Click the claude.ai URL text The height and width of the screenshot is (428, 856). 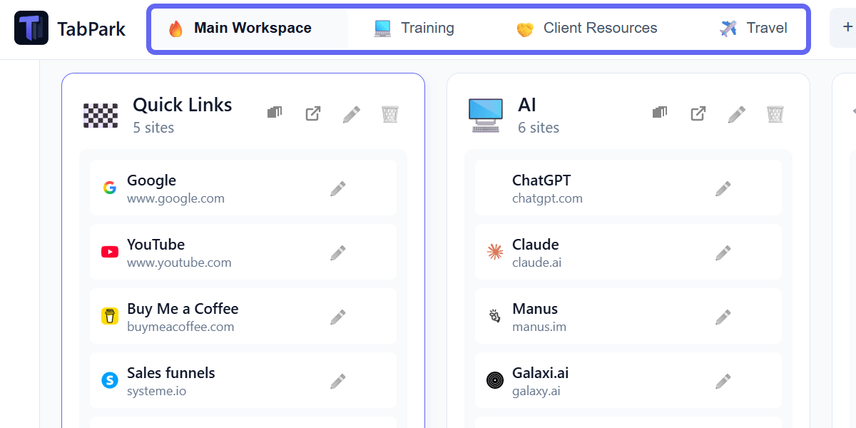coord(536,263)
